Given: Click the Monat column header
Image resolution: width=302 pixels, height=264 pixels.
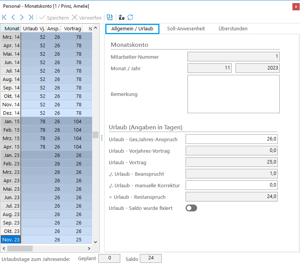Looking at the screenshot, I should (x=12, y=28).
